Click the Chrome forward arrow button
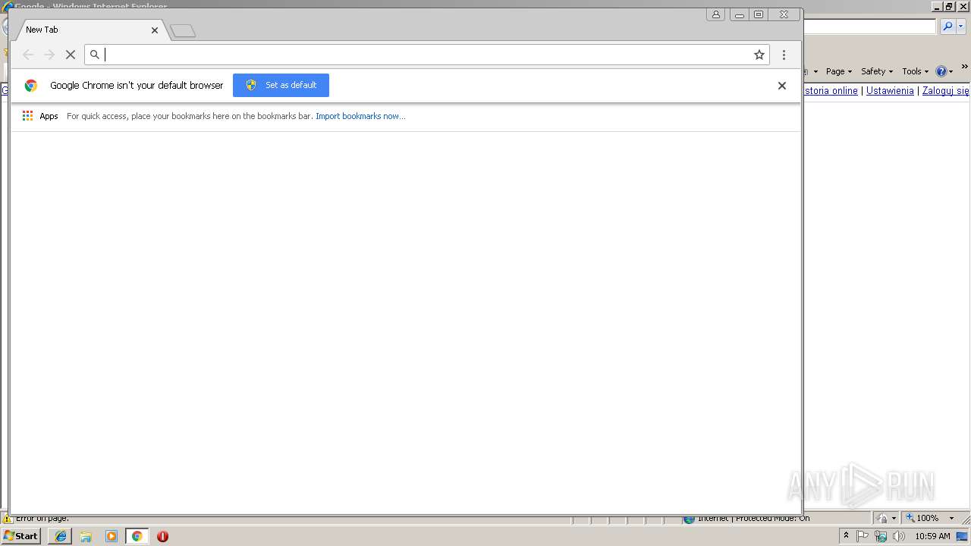The height and width of the screenshot is (546, 971). click(49, 55)
